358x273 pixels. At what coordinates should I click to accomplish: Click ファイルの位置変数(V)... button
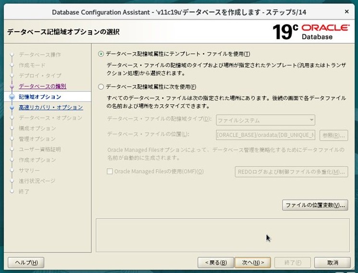[x=315, y=205]
